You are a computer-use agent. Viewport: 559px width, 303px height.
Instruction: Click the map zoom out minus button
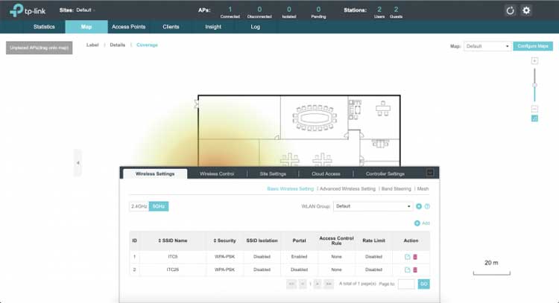pos(534,109)
